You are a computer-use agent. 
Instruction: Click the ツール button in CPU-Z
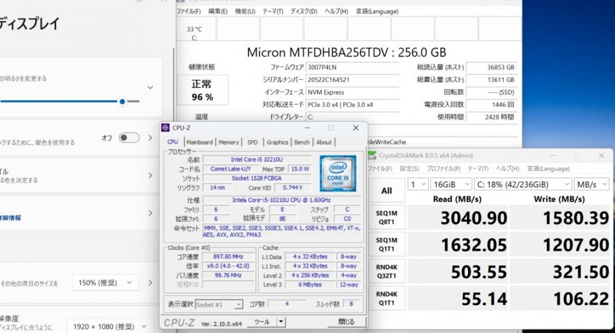pos(261,322)
